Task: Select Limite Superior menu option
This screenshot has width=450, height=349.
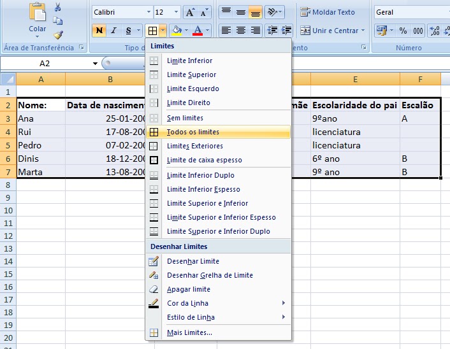Action: (x=218, y=75)
